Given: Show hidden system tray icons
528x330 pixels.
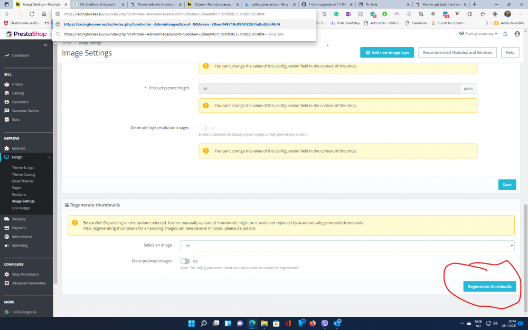Looking at the screenshot, I should click(462, 323).
